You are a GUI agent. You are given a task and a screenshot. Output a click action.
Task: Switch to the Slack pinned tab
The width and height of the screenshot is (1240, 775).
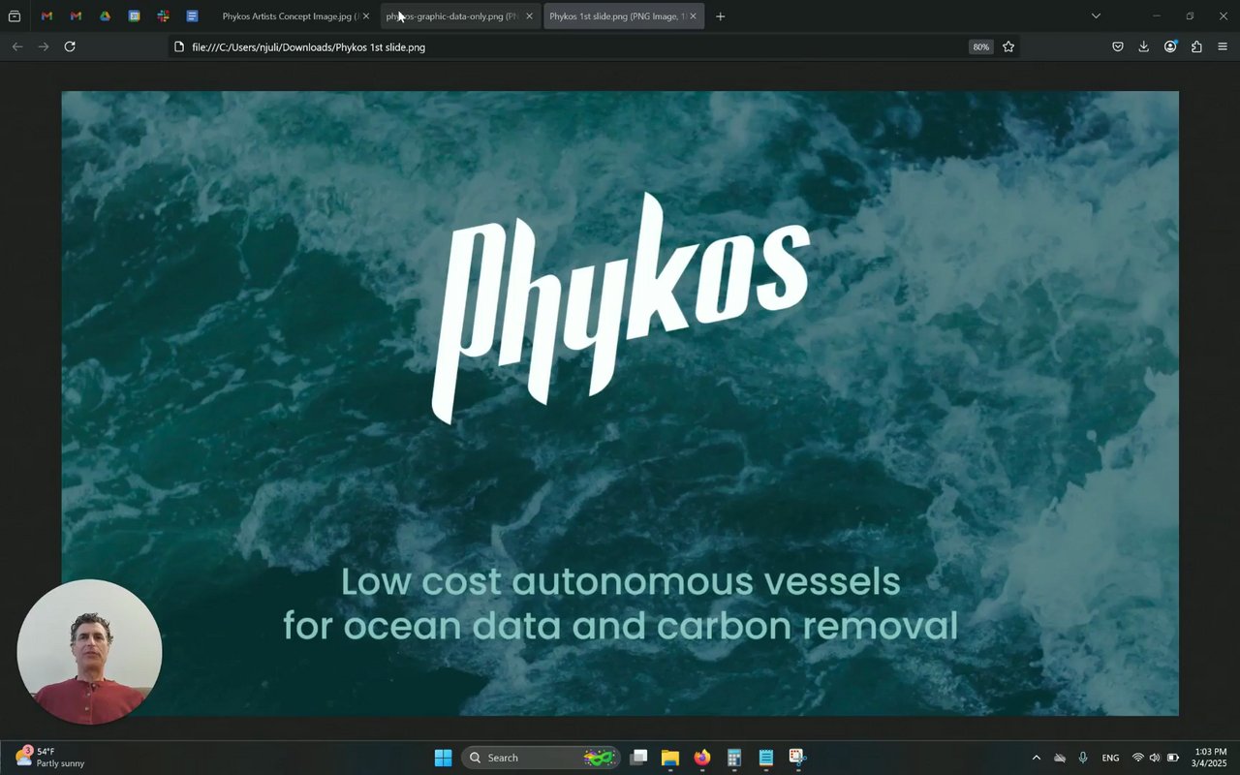[x=163, y=16]
